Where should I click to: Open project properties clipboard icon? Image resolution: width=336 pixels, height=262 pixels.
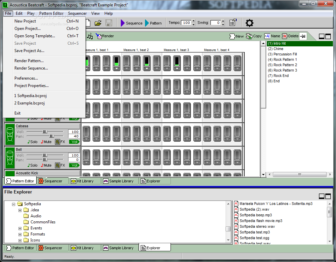233,23
